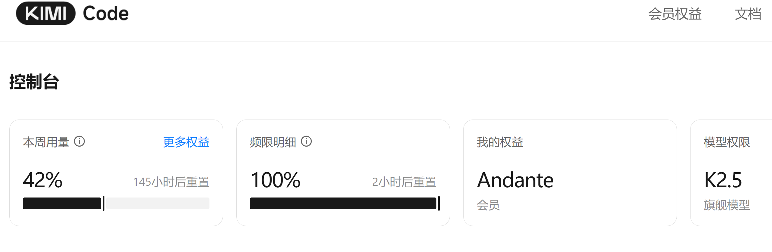This screenshot has width=772, height=252.
Task: Click the 145小时后重置 reset text
Action: [x=171, y=182]
